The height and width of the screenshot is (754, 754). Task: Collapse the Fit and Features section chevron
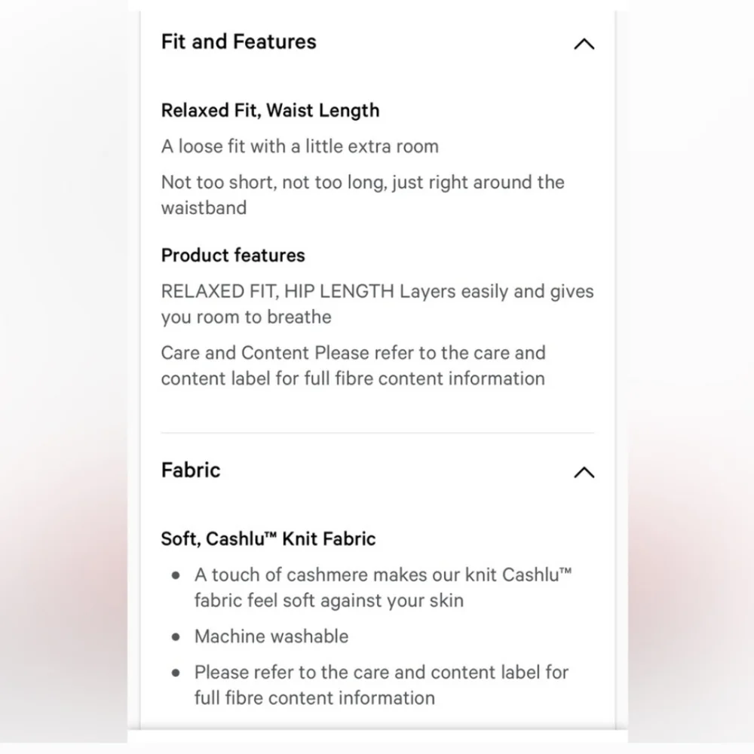(584, 44)
